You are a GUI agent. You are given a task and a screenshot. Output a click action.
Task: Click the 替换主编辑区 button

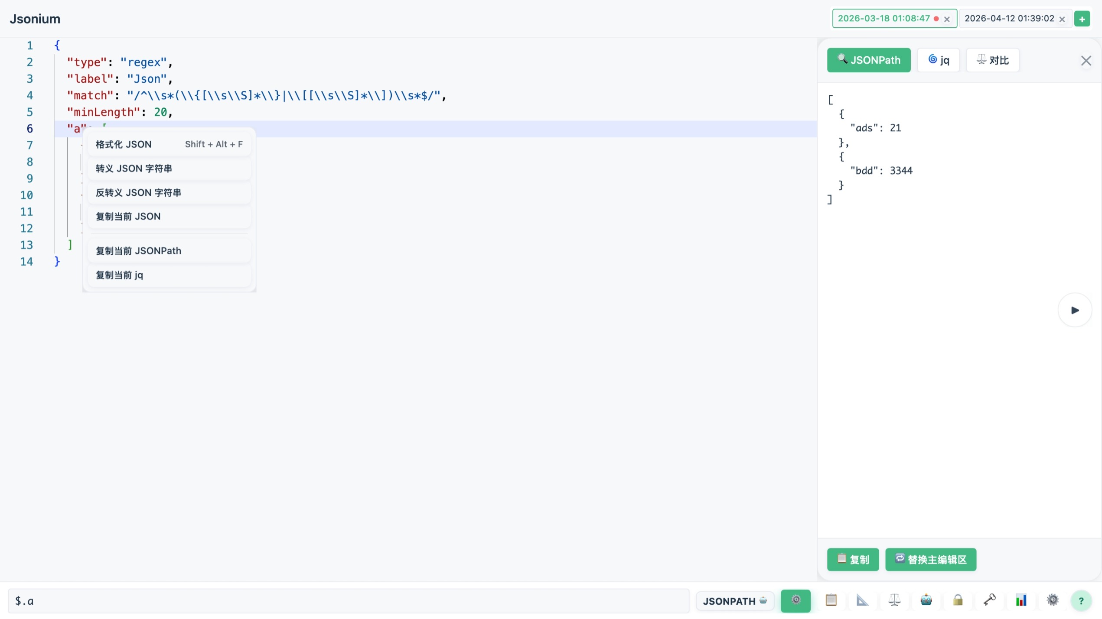pyautogui.click(x=930, y=560)
